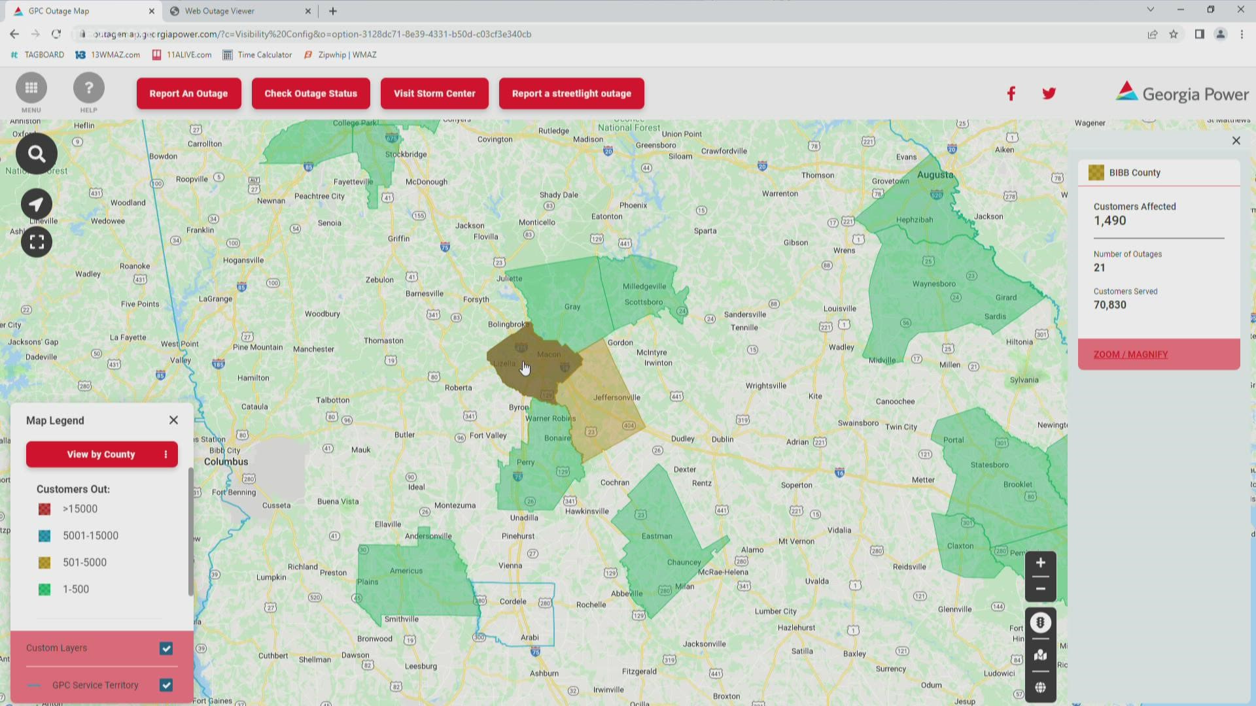The height and width of the screenshot is (706, 1256).
Task: Click Visit Storm Center button
Action: point(434,93)
